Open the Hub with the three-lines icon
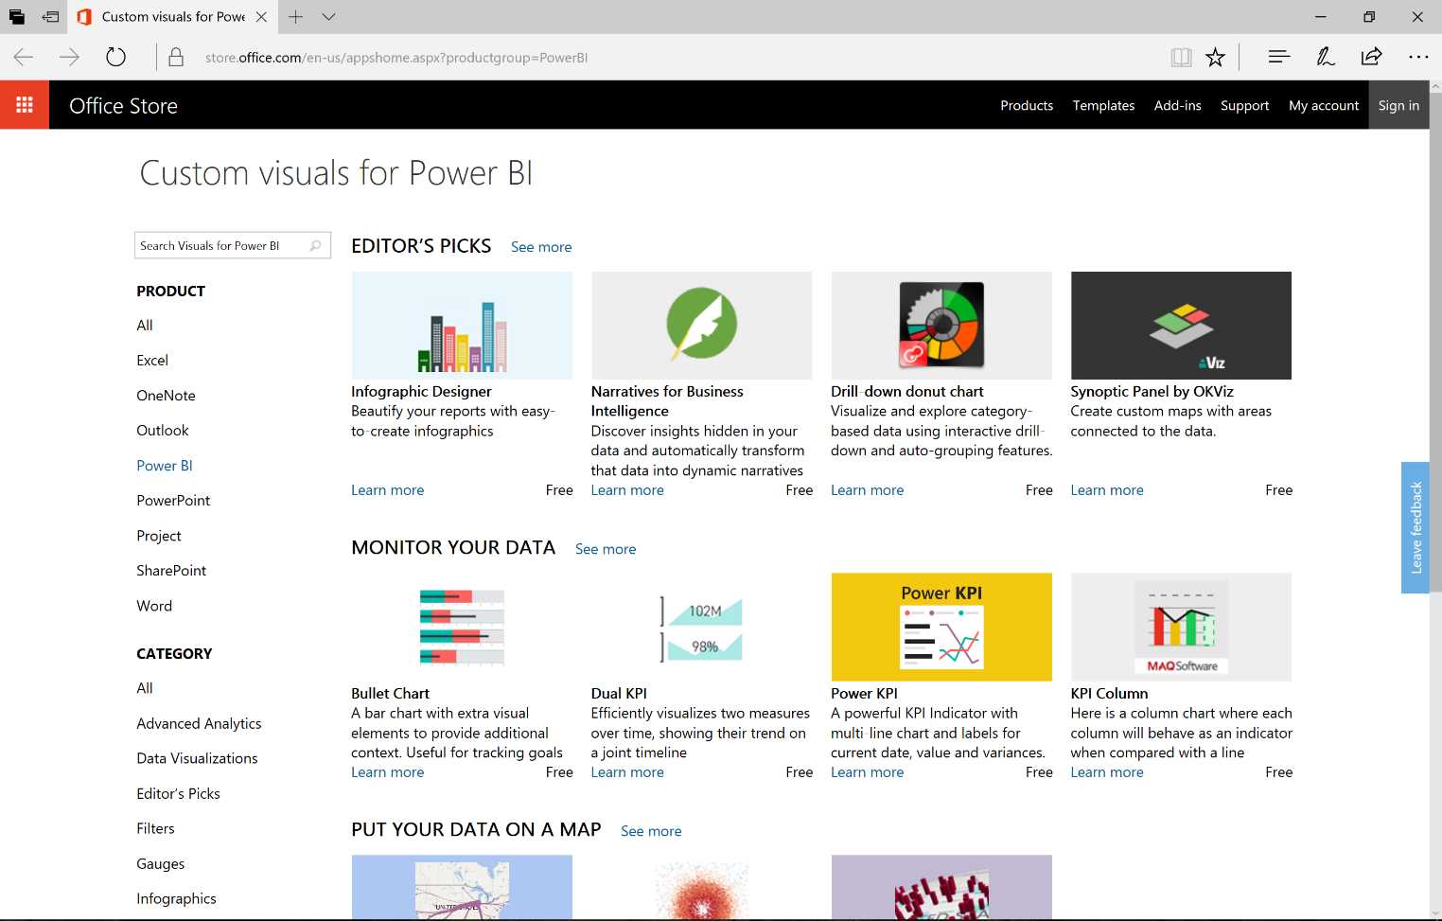The image size is (1442, 921). pyautogui.click(x=1278, y=57)
